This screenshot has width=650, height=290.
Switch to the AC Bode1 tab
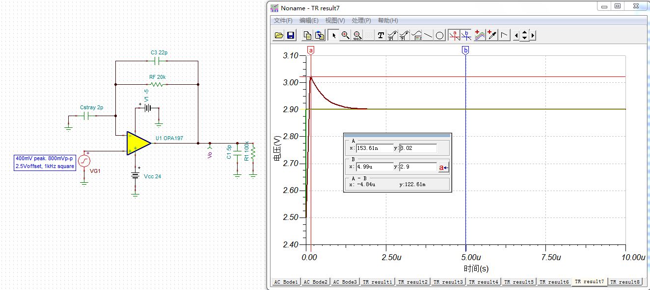click(x=286, y=282)
